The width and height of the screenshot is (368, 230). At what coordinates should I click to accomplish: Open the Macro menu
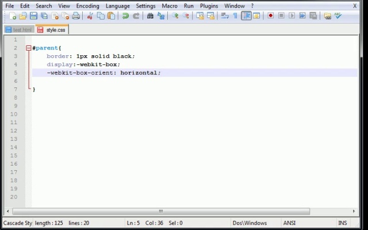click(170, 6)
